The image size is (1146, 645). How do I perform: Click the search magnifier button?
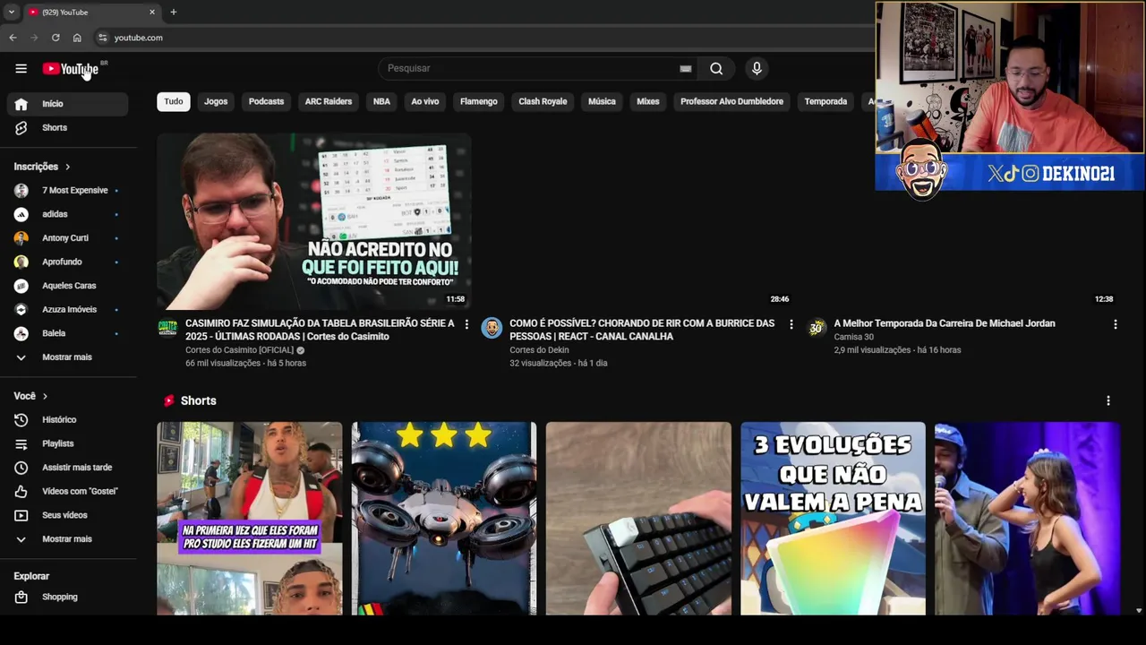(x=716, y=68)
